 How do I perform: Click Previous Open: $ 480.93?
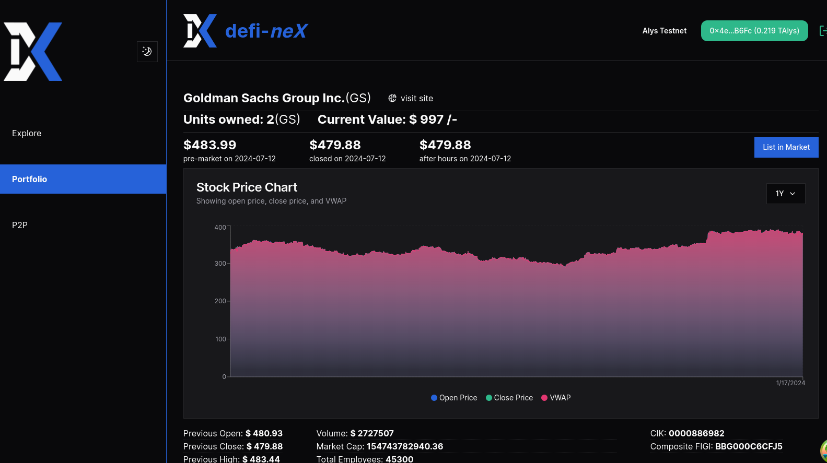(233, 433)
